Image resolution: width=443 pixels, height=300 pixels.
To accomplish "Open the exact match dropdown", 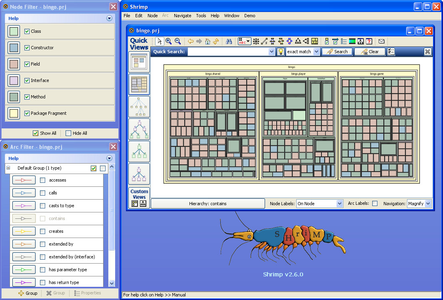I will [316, 52].
